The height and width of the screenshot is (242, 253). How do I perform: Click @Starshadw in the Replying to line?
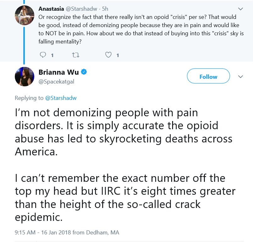click(x=61, y=98)
